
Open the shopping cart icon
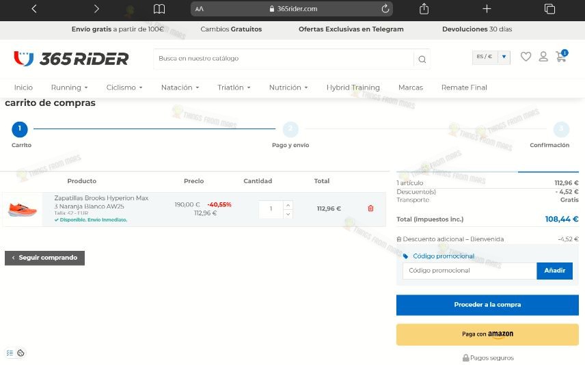tap(561, 56)
